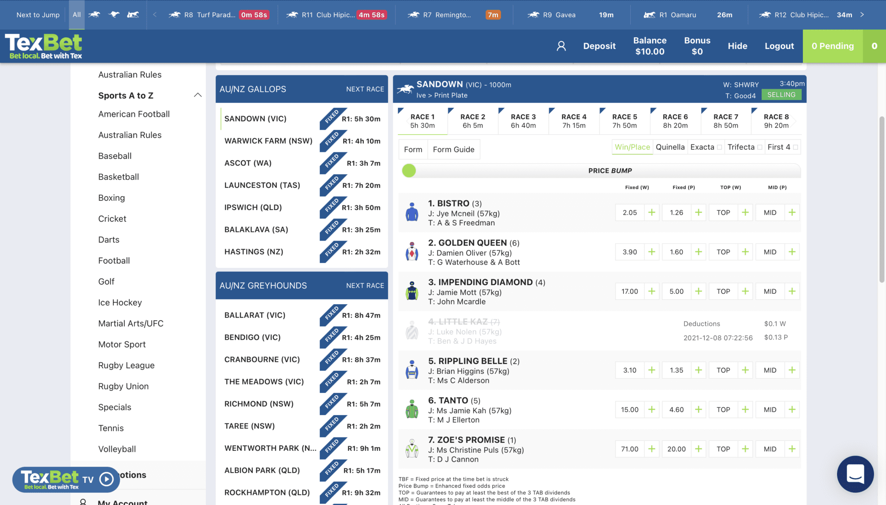The image size is (886, 505).
Task: Click the TexBet logo to go home
Action: (44, 46)
